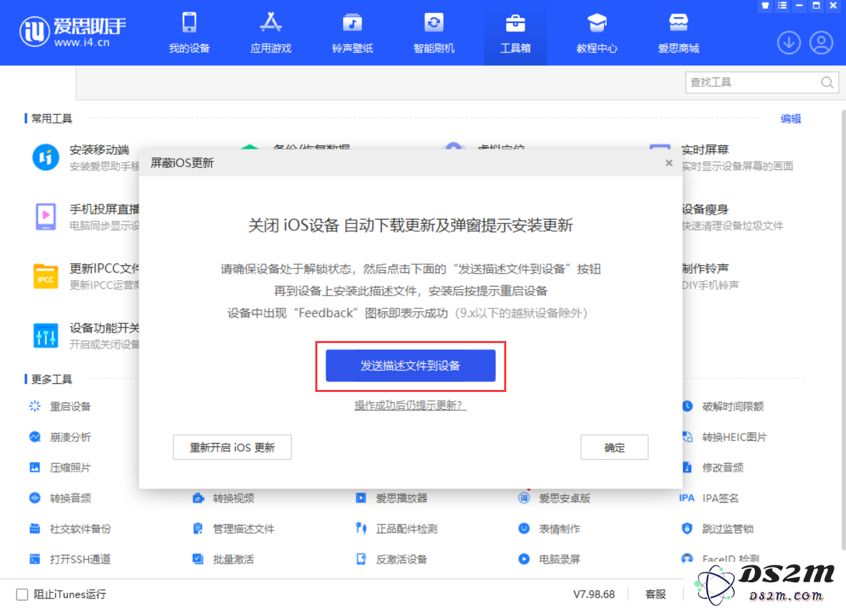This screenshot has width=846, height=608.
Task: Click the magnifier search icon
Action: point(827,82)
